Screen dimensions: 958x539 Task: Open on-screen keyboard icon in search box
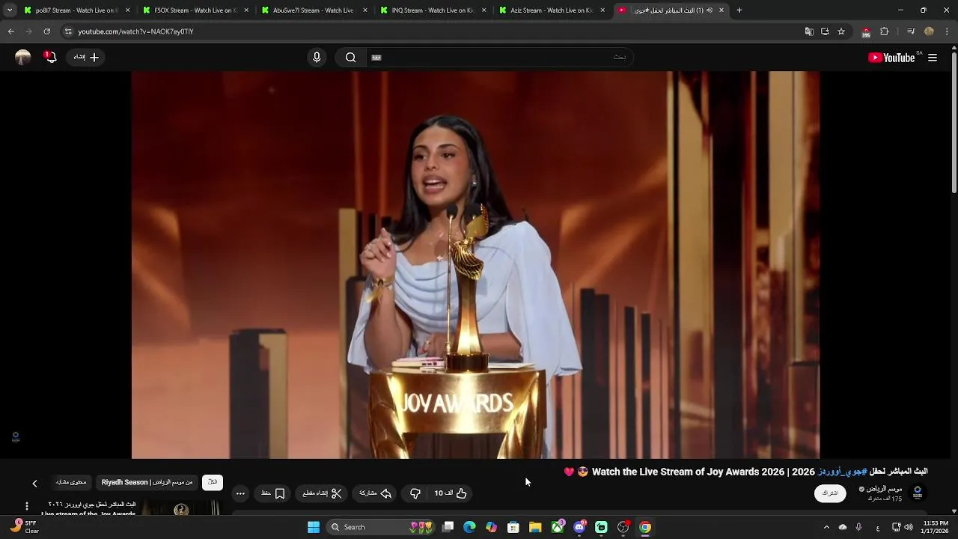[376, 58]
